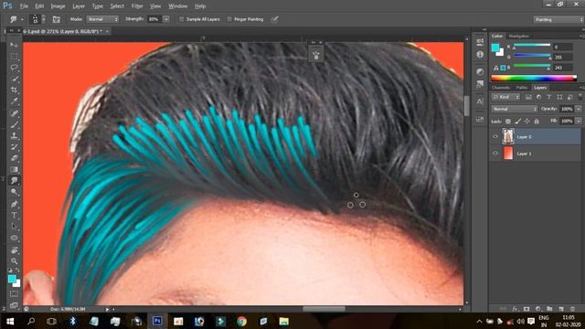Select the Zoom tool
The width and height of the screenshot is (585, 329).
[x=15, y=260]
